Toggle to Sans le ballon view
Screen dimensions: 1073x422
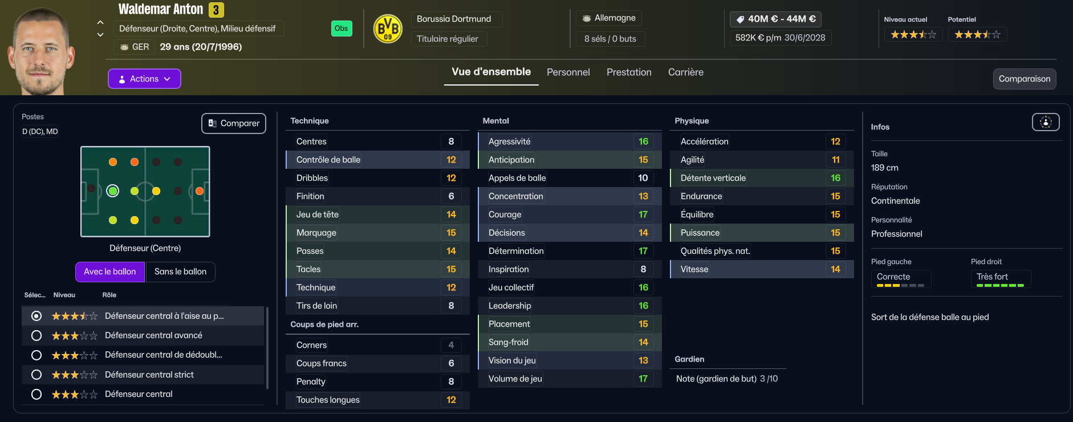[180, 272]
